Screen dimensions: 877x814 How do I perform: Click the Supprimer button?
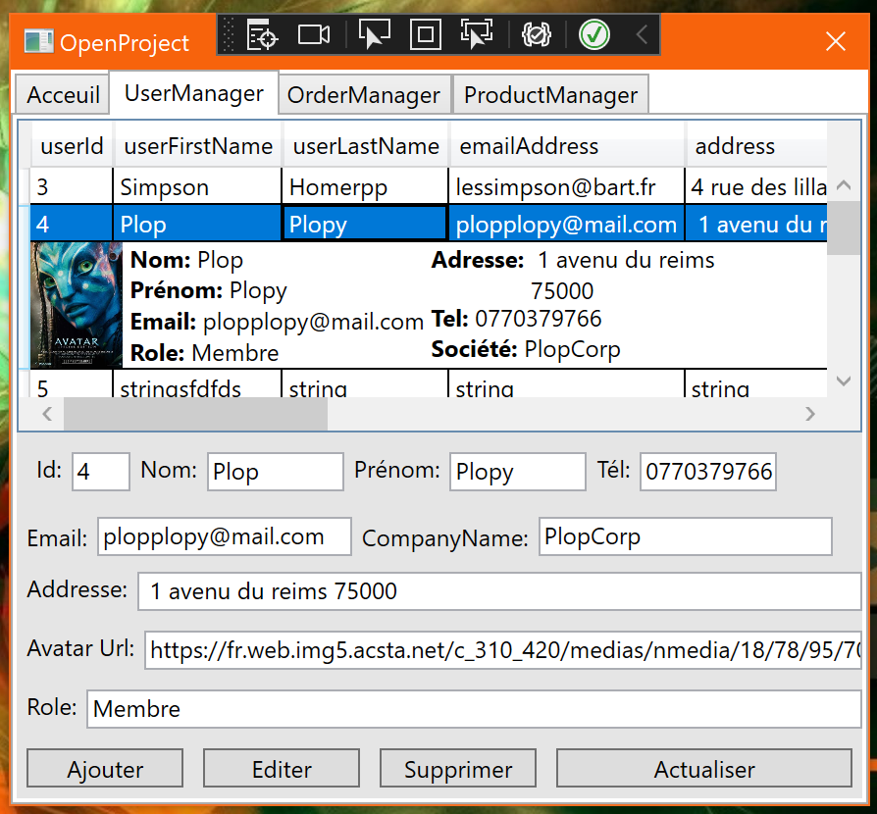pos(457,768)
